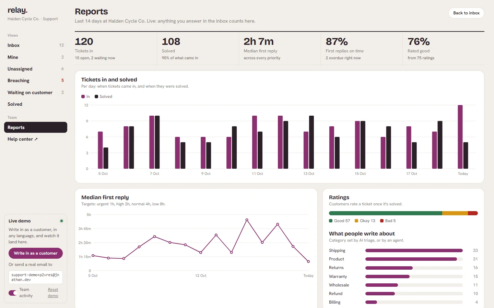Click the '90% of what came in' text
The width and height of the screenshot is (494, 308).
coord(180,58)
